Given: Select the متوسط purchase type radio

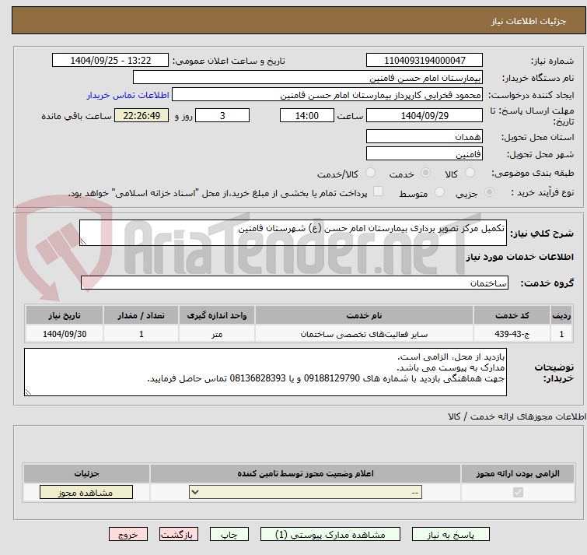Looking at the screenshot, I should [x=439, y=192].
